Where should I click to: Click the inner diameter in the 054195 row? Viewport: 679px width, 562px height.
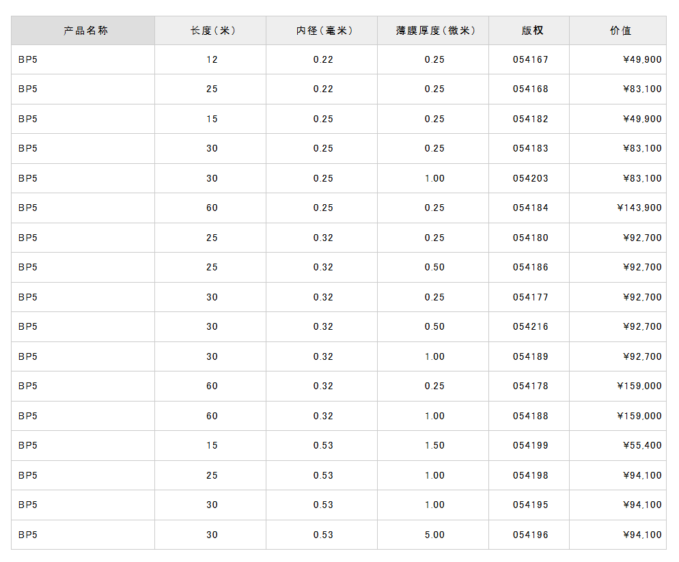coord(323,505)
